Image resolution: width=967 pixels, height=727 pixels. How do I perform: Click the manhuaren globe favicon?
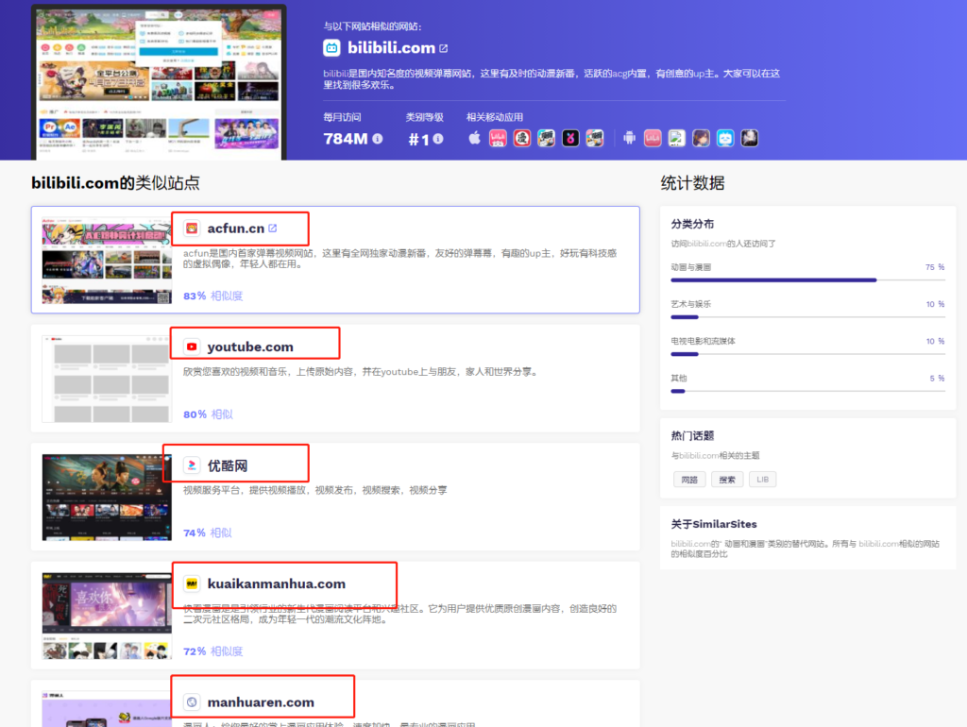tap(192, 702)
